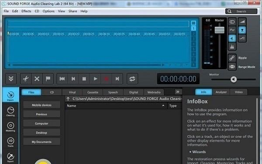Screen dimensions: 262x164
Task: Open the track list menu icon
Action: [x=193, y=23]
